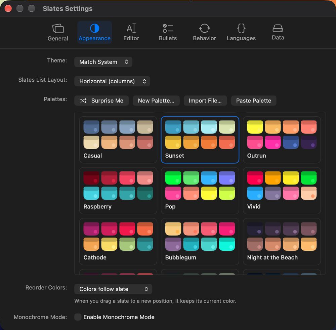
Task: Open the Bullets checklist icon
Action: 168,28
